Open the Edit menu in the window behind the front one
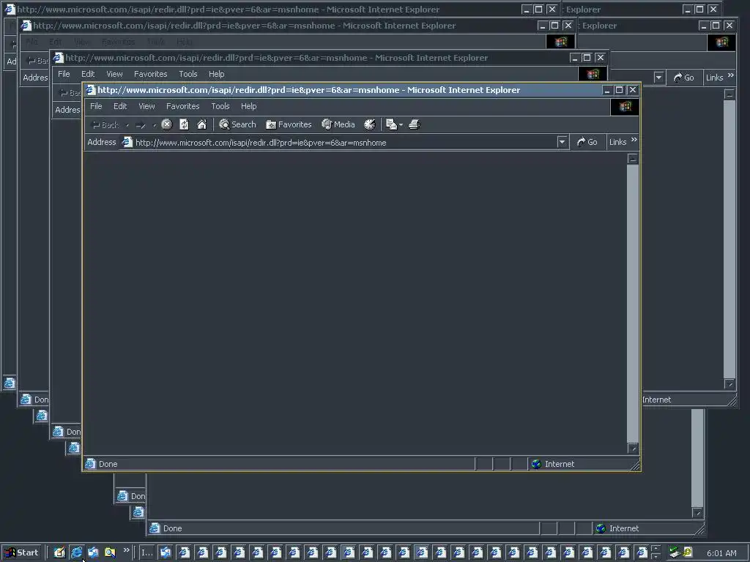Viewport: 750px width, 562px height. (x=88, y=74)
